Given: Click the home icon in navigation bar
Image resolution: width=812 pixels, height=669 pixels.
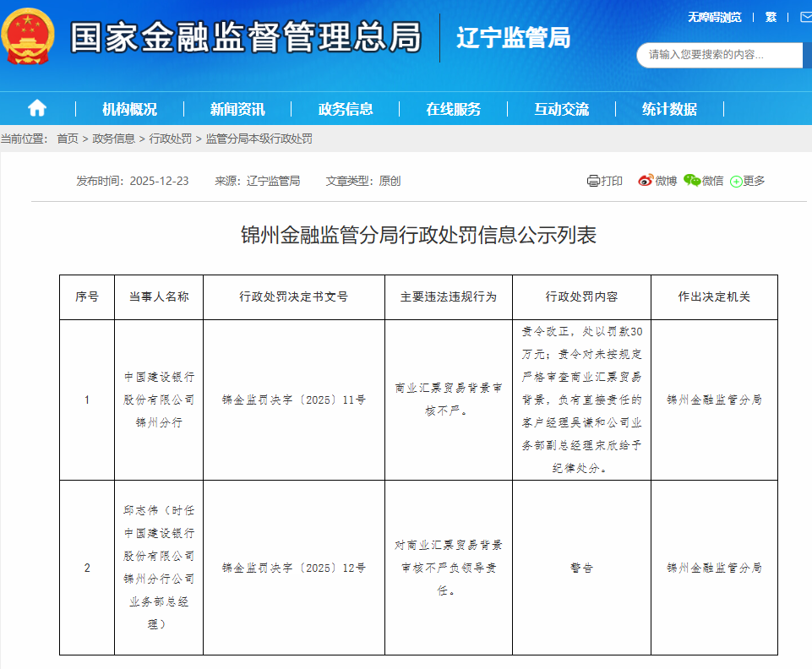Looking at the screenshot, I should point(37,108).
